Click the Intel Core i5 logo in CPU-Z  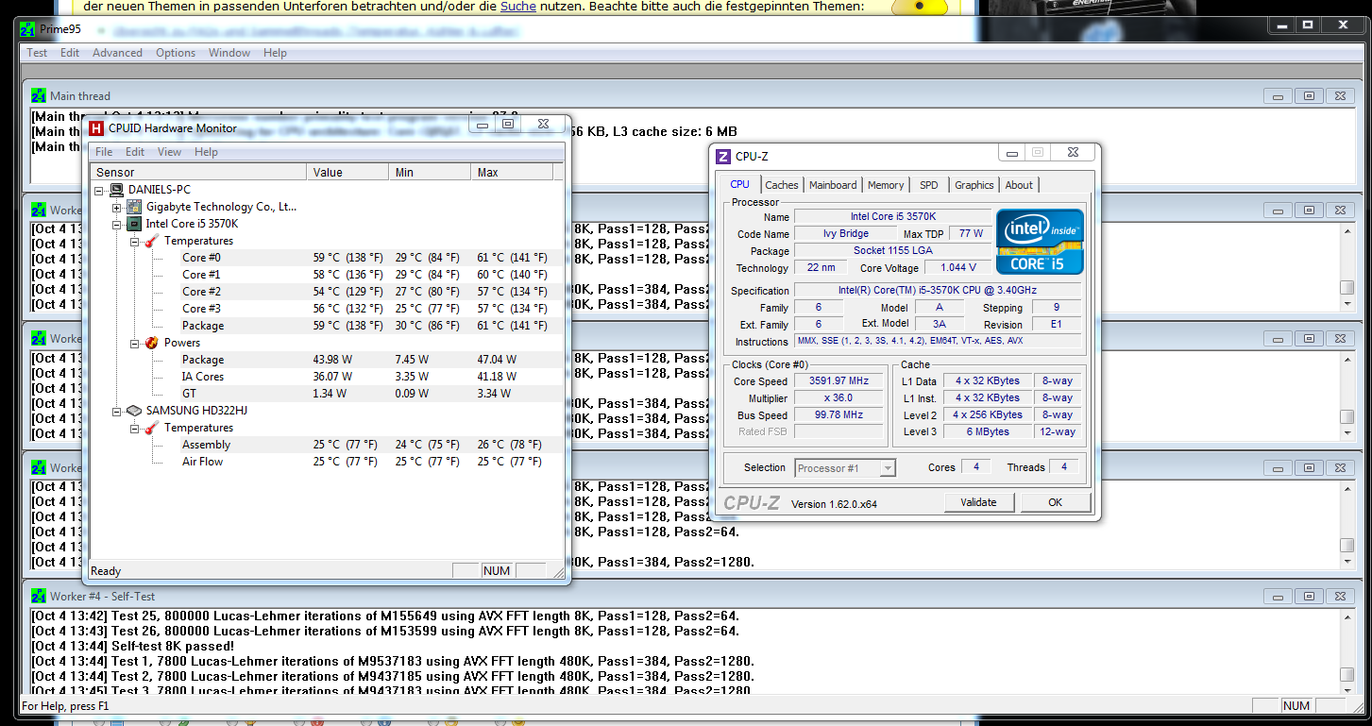(x=1040, y=242)
